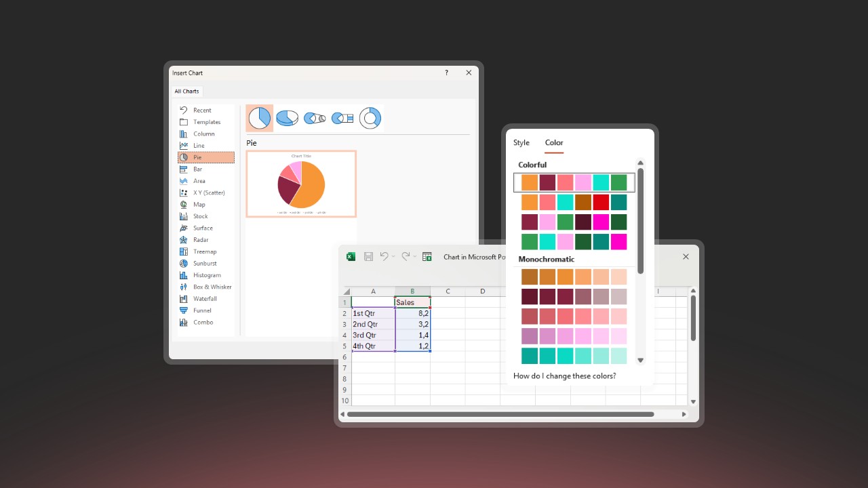Click the Undo arrow in the spreadsheet toolbar
This screenshot has height=488, width=868.
point(384,256)
